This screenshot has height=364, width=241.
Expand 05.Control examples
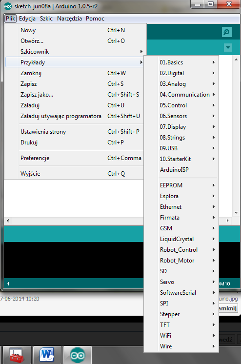coord(181,105)
